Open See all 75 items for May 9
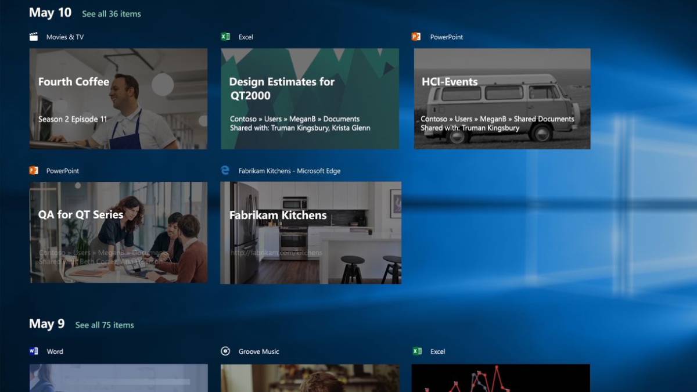 click(105, 325)
